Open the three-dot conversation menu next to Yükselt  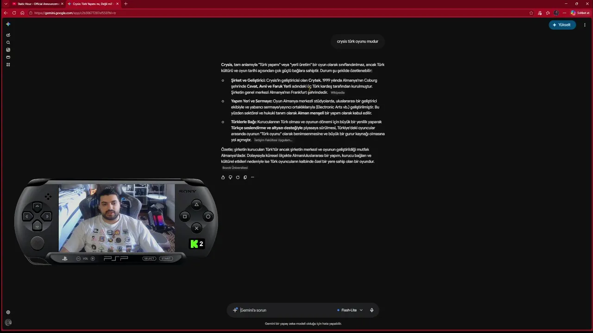coord(585,25)
